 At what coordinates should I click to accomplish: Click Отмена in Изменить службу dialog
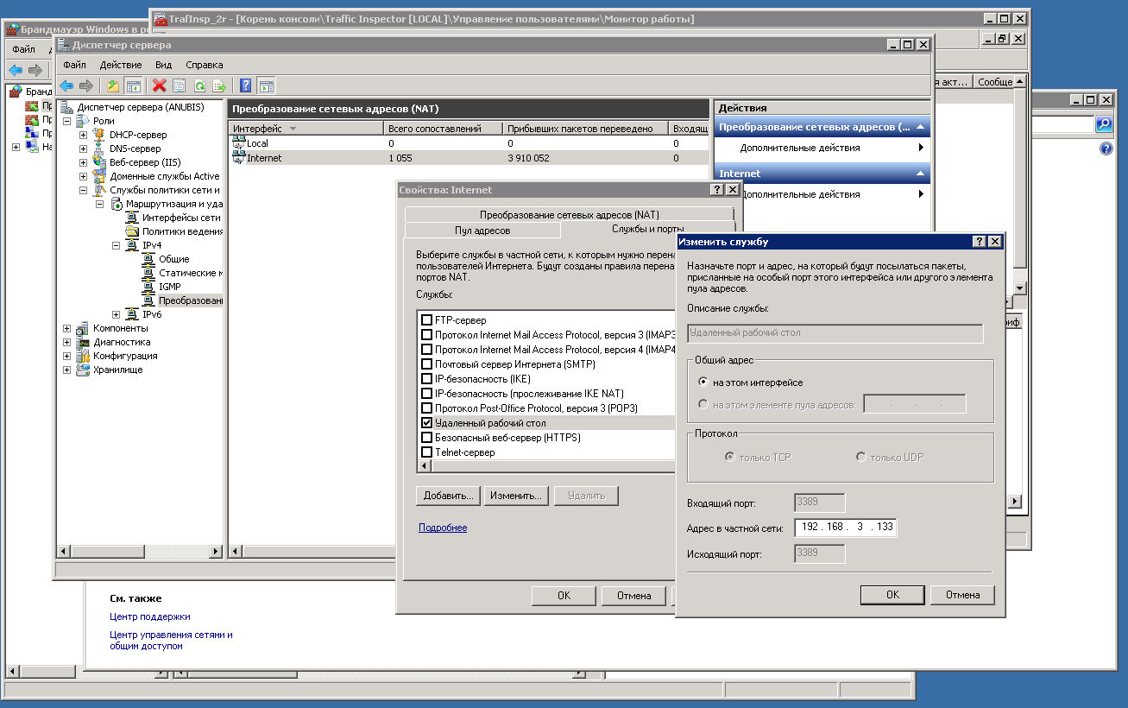click(x=962, y=595)
